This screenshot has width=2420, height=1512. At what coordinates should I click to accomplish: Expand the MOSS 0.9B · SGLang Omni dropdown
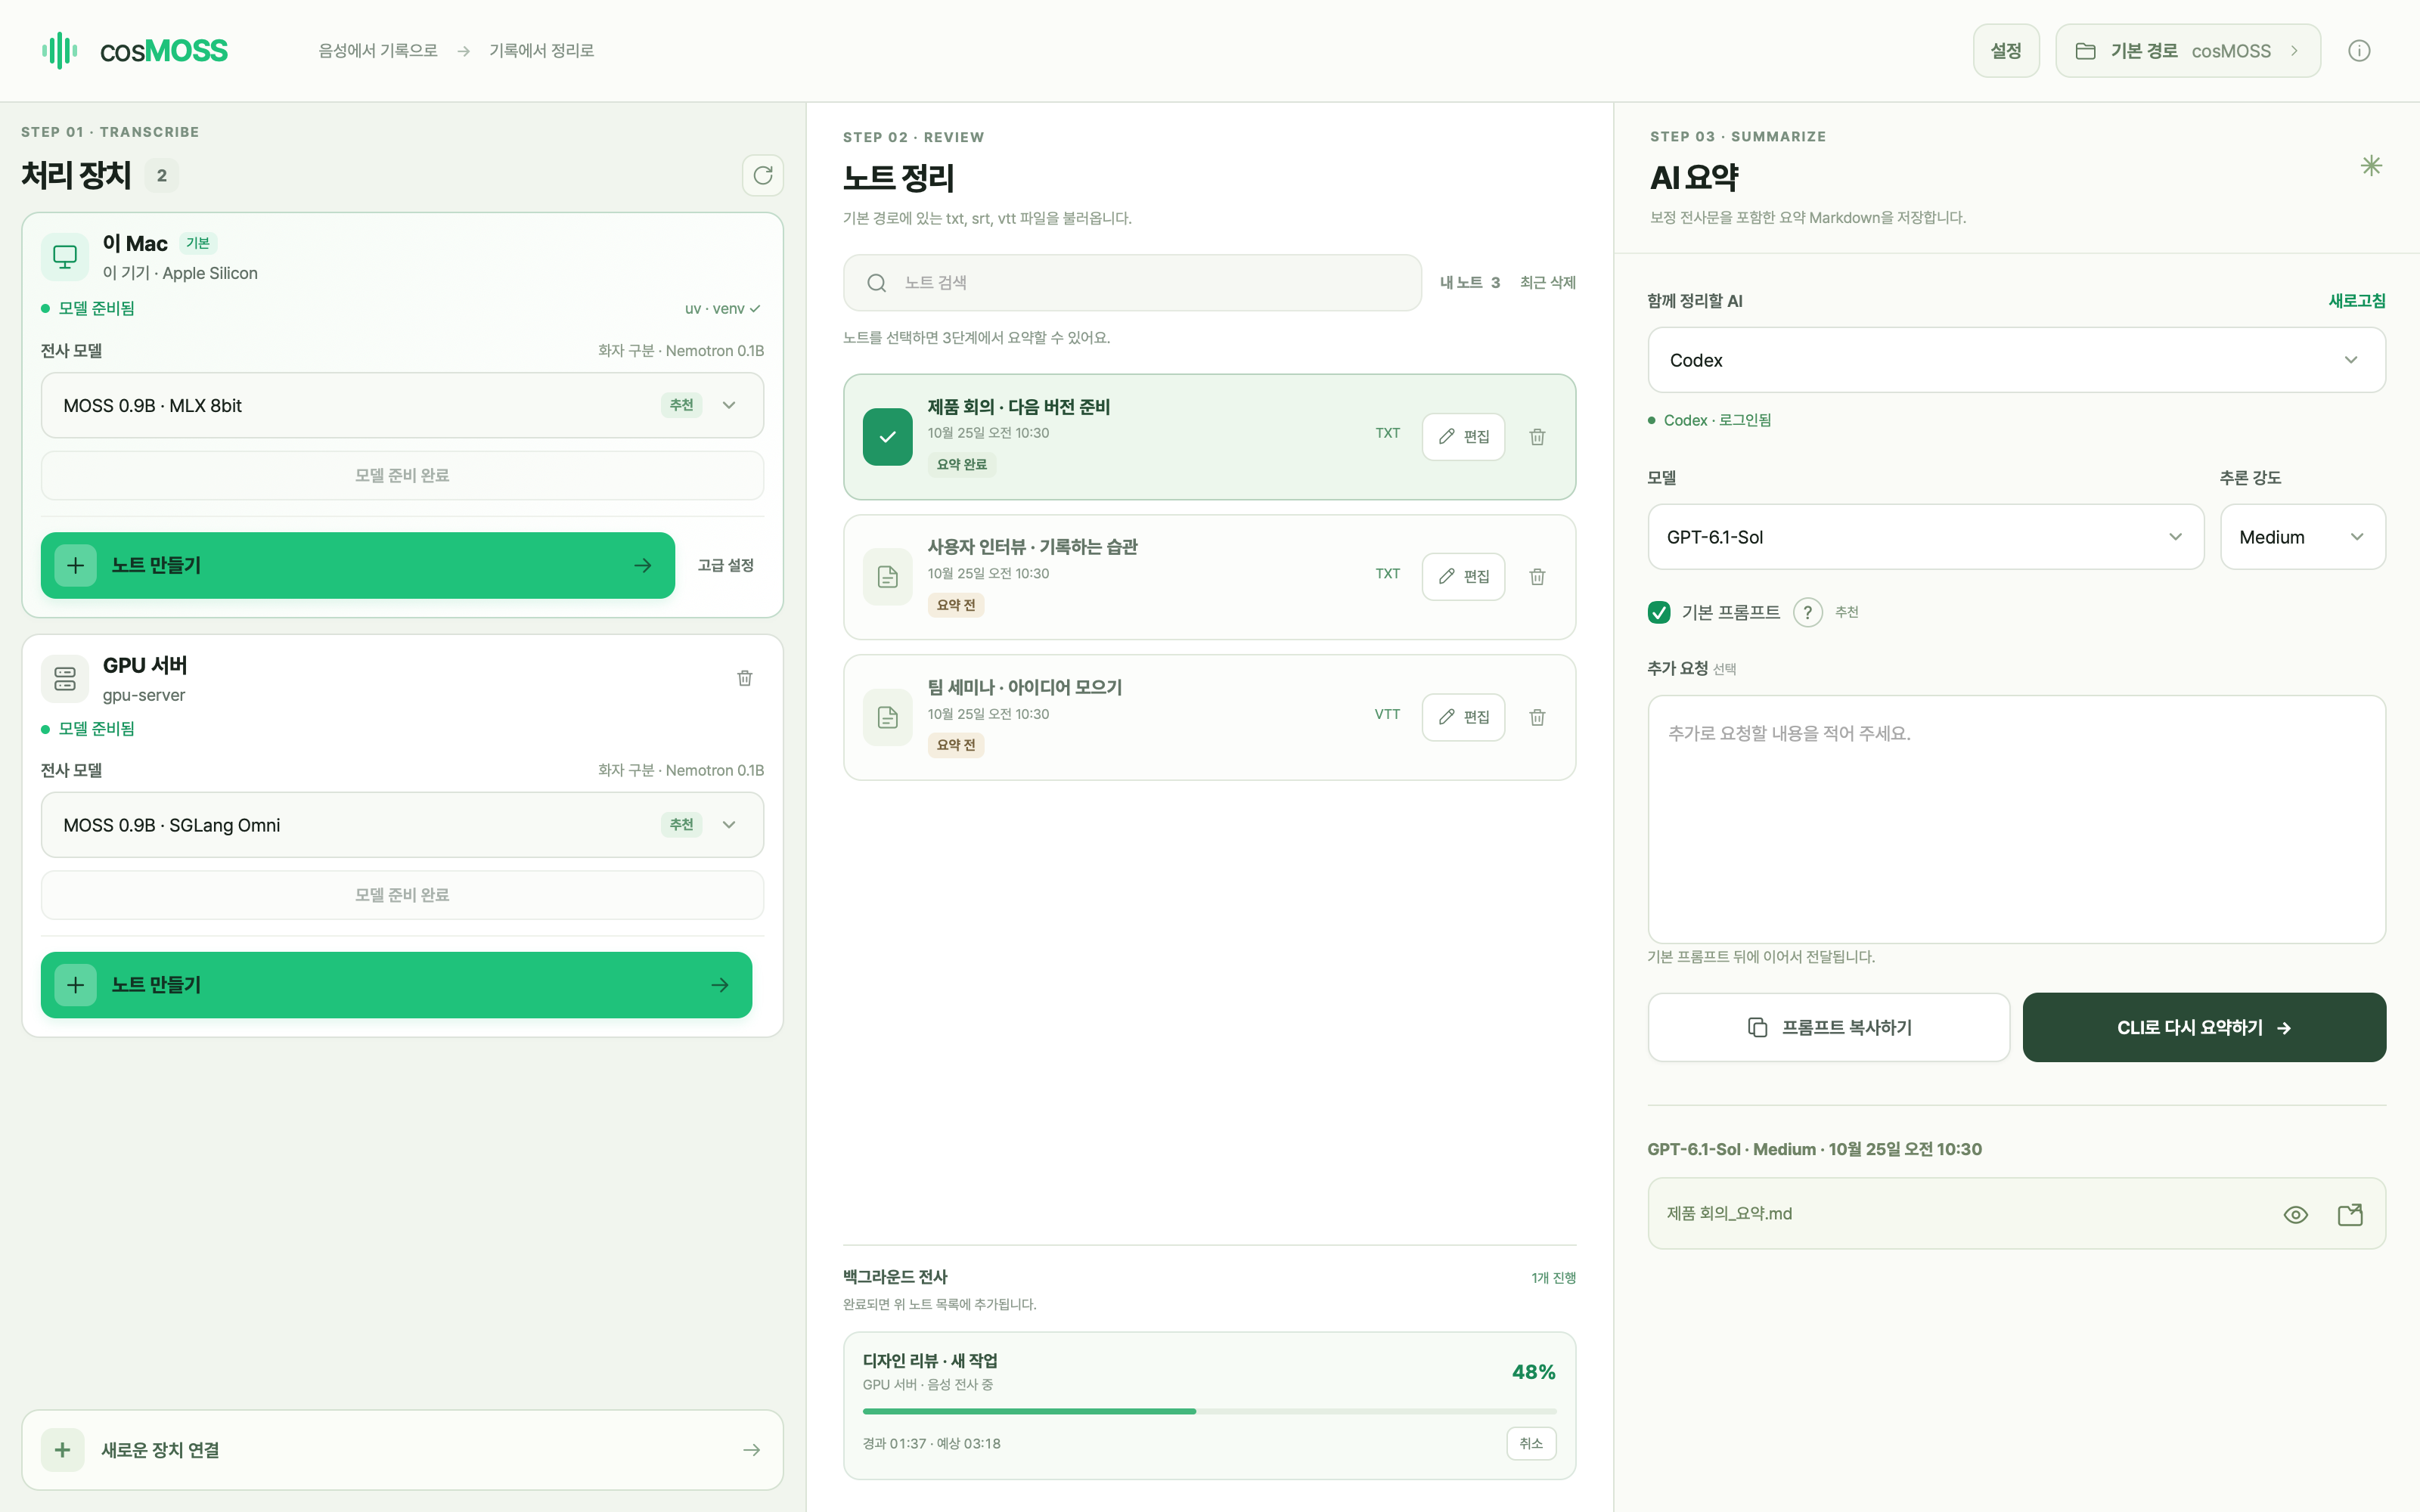point(402,825)
